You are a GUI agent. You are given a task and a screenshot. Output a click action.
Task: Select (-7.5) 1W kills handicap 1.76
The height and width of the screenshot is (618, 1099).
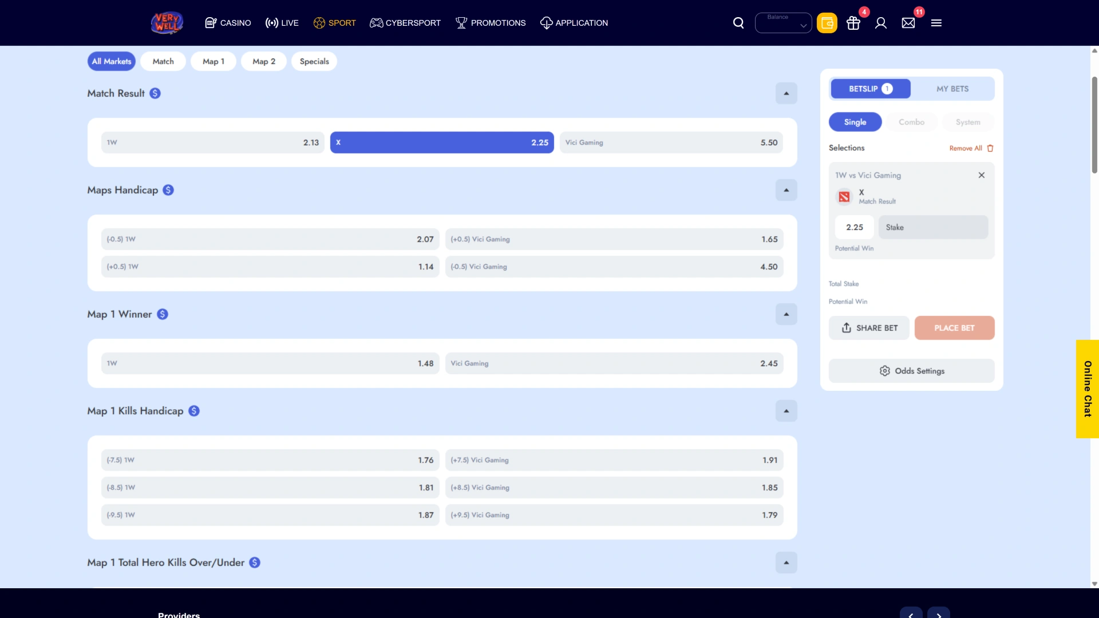270,460
